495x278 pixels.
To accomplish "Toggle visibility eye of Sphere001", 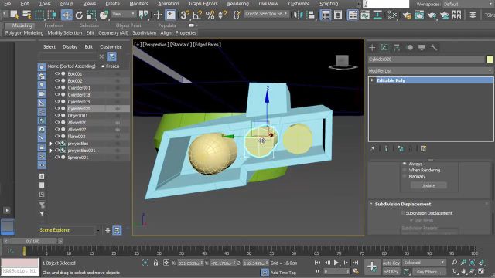I will tap(57, 157).
